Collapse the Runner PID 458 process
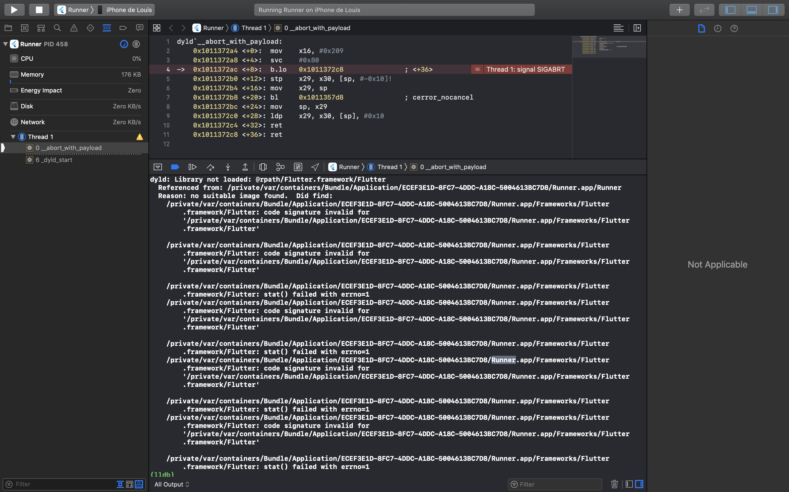Image resolution: width=789 pixels, height=492 pixels. point(5,44)
